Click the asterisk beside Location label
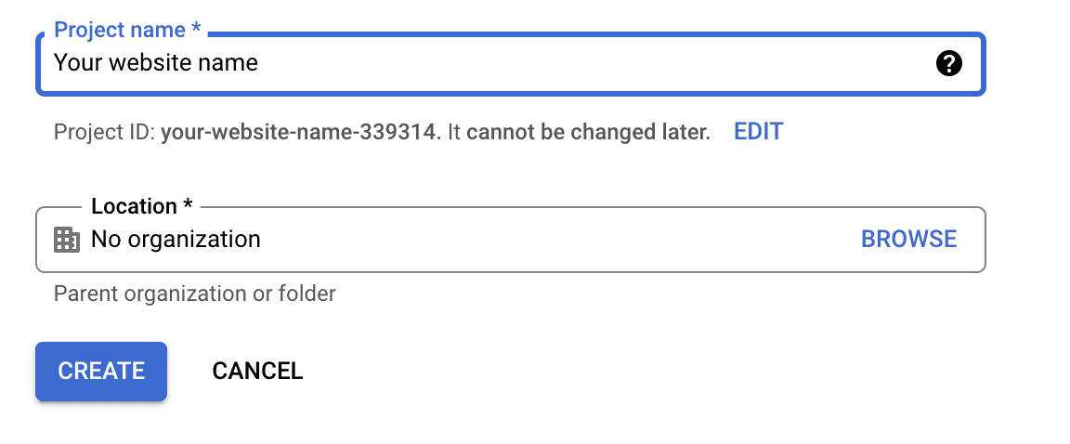This screenshot has width=1070, height=444. tap(189, 206)
